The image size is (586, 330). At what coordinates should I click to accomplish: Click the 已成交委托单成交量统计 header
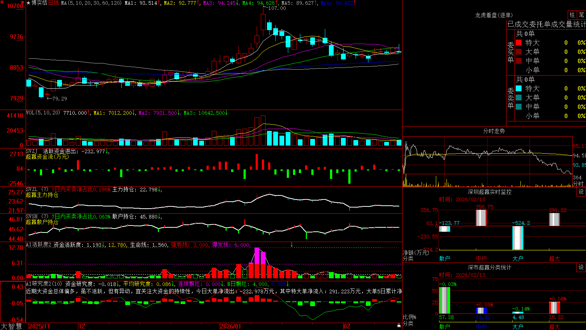click(547, 24)
